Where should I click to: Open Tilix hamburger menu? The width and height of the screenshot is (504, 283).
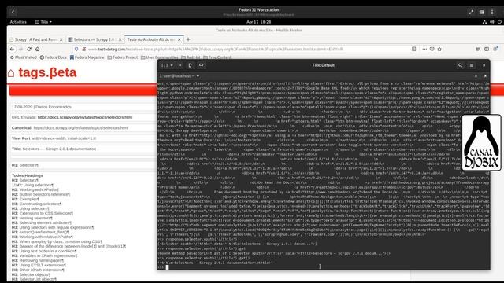pyautogui.click(x=471, y=65)
